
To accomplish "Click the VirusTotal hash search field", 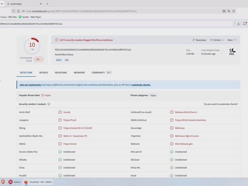I will click(116, 24).
